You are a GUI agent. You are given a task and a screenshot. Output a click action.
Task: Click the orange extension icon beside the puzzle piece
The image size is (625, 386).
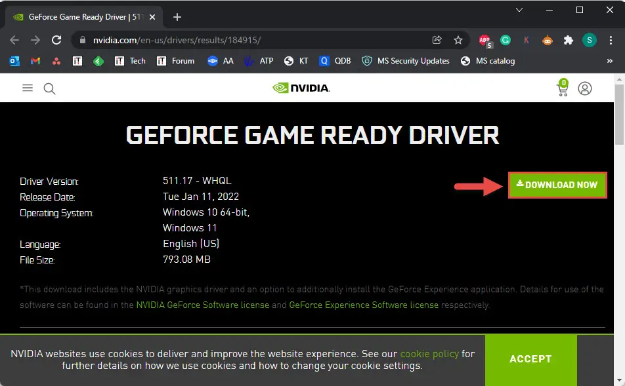pyautogui.click(x=548, y=40)
